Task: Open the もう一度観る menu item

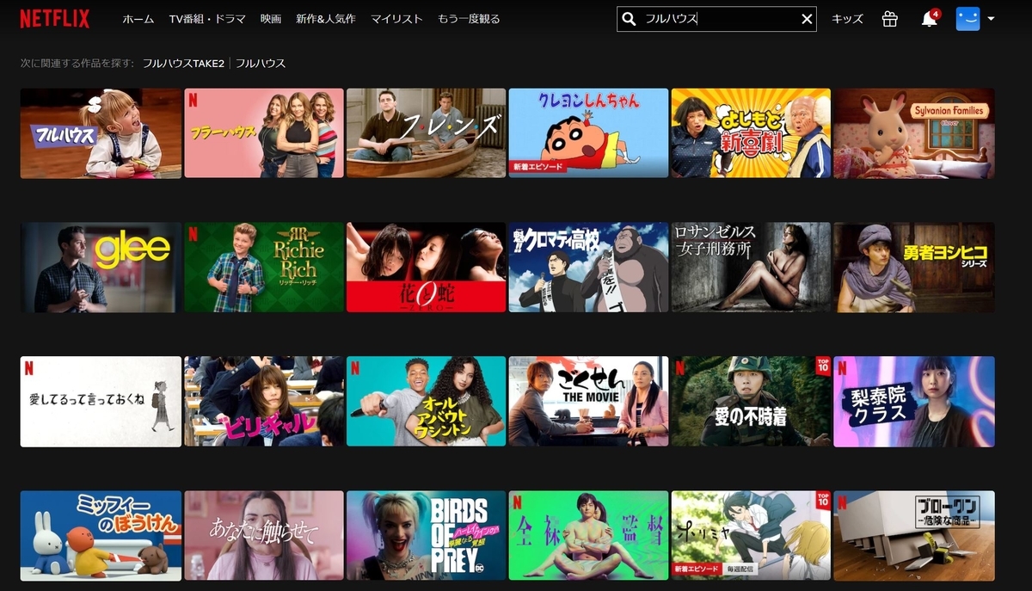Action: tap(469, 19)
